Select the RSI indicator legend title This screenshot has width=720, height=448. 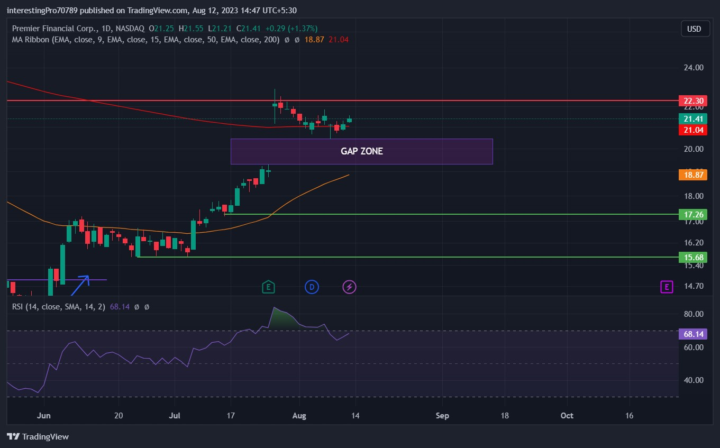click(59, 306)
